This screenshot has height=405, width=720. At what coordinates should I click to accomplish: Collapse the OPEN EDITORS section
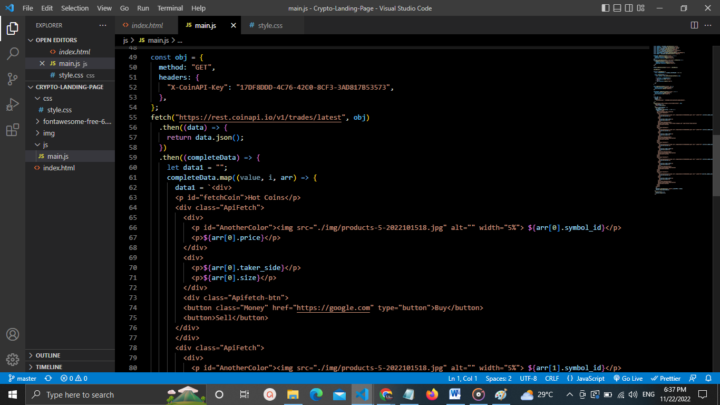pyautogui.click(x=56, y=40)
